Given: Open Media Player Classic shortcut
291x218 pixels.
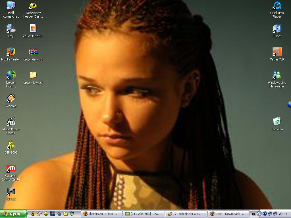Looking at the screenshot, I should (11, 122).
